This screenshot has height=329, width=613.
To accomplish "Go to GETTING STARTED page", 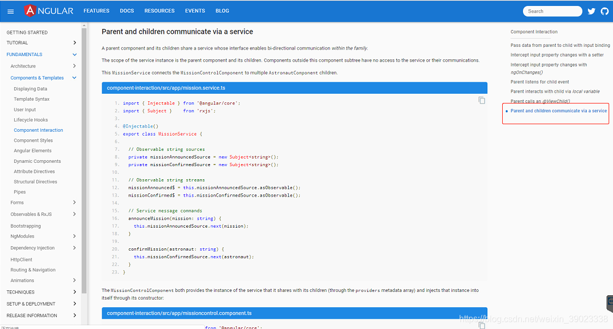I will pos(27,32).
